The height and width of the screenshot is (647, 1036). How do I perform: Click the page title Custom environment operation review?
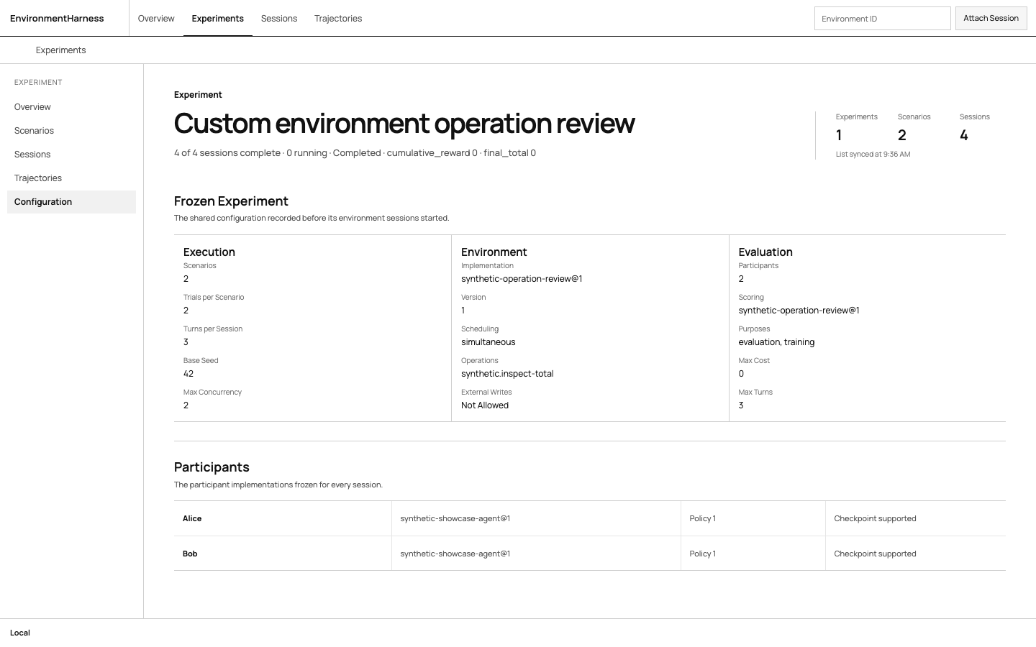(x=404, y=123)
